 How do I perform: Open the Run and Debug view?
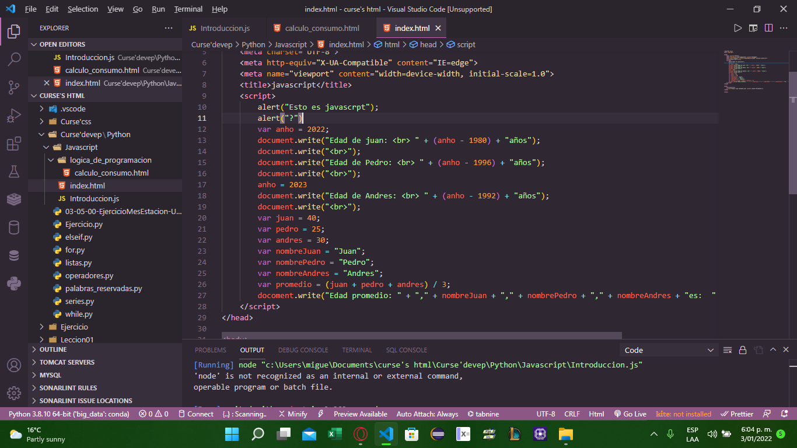14,116
